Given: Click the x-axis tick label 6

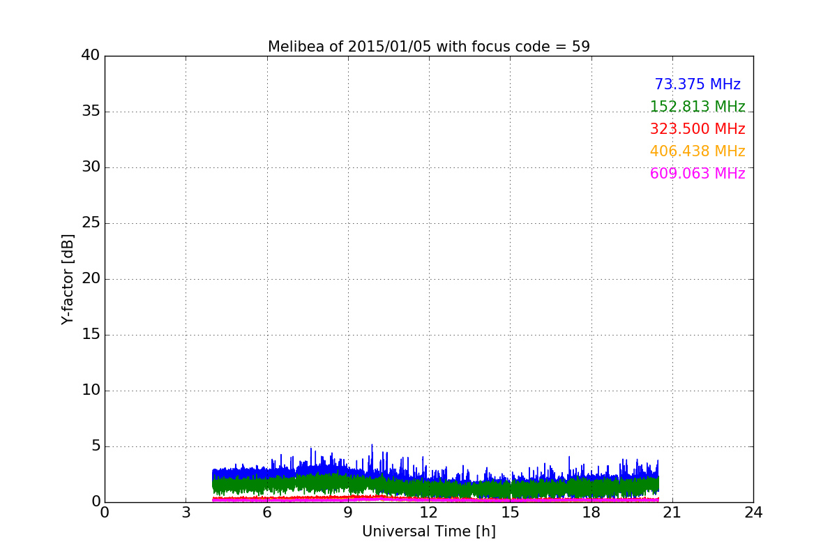Looking at the screenshot, I should pos(266,513).
